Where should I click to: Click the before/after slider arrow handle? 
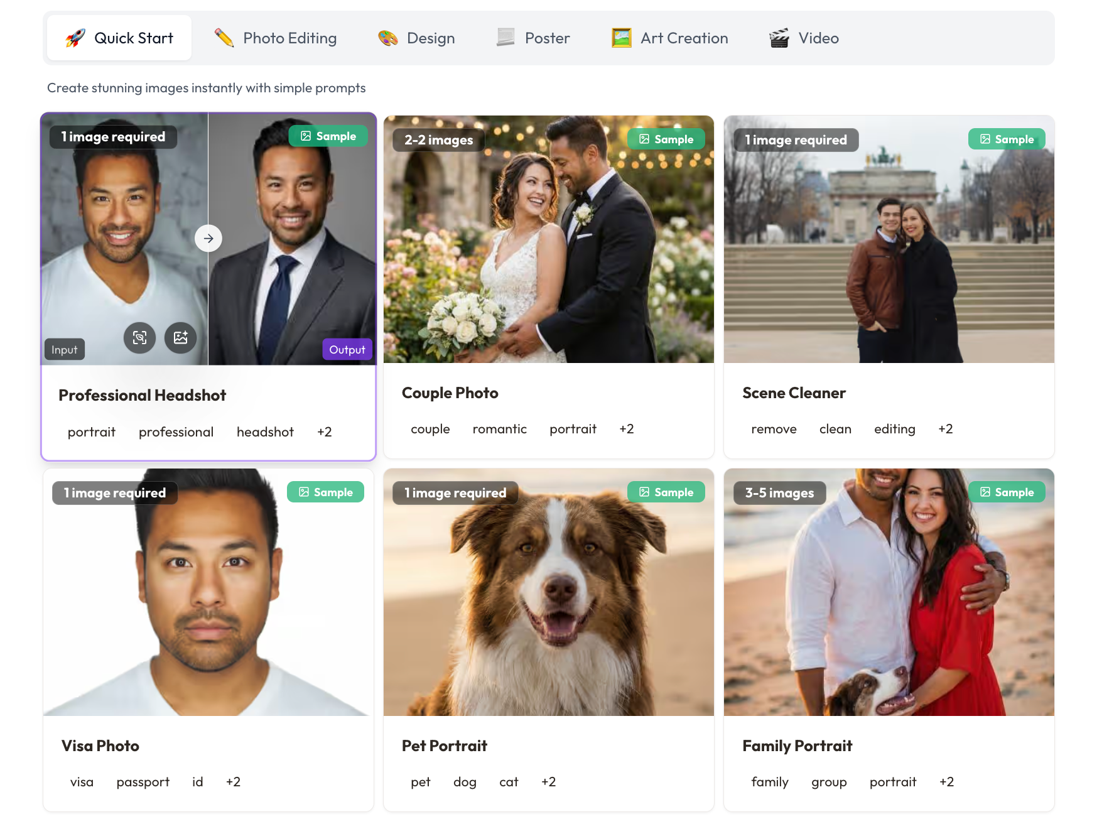pyautogui.click(x=208, y=238)
